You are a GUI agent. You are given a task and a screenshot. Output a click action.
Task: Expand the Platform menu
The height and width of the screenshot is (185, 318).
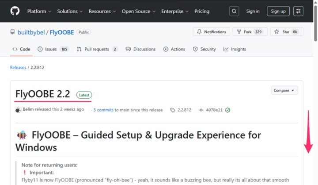coord(39,11)
